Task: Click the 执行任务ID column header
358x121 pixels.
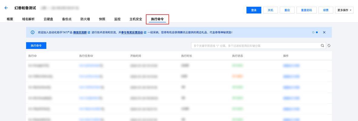Action: click(86, 56)
